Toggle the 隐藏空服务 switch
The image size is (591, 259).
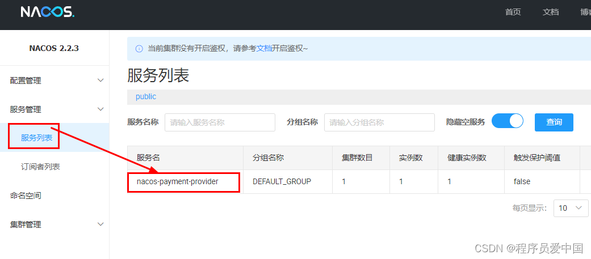508,121
